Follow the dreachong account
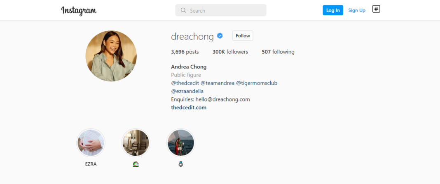Viewport: 440px width, 184px height. point(243,36)
